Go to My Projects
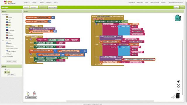The height and width of the screenshot is (105, 187). pyautogui.click(x=131, y=2)
